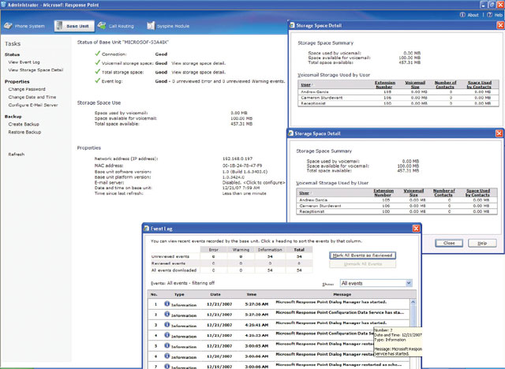Screen dimensions: 505x369
Task: Click the Connection green checkmark icon
Action: tap(98, 54)
